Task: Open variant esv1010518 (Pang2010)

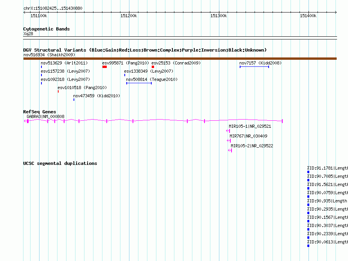Action: pyautogui.click(x=82, y=88)
